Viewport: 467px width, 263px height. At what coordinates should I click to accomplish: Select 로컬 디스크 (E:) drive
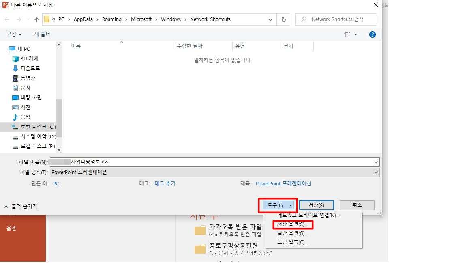pos(34,147)
